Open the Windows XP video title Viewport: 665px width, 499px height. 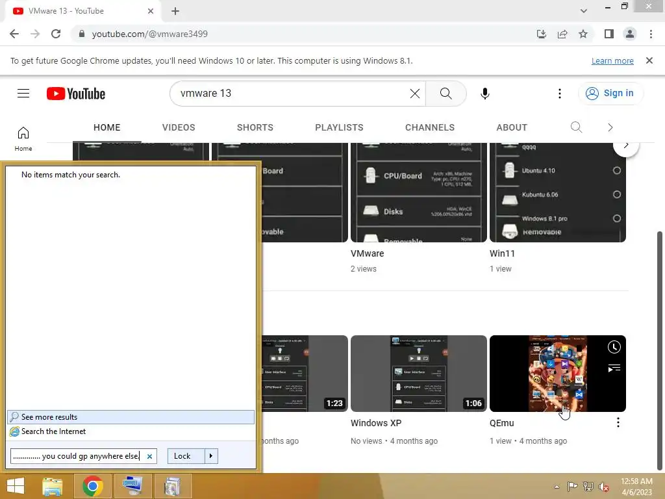coord(376,423)
